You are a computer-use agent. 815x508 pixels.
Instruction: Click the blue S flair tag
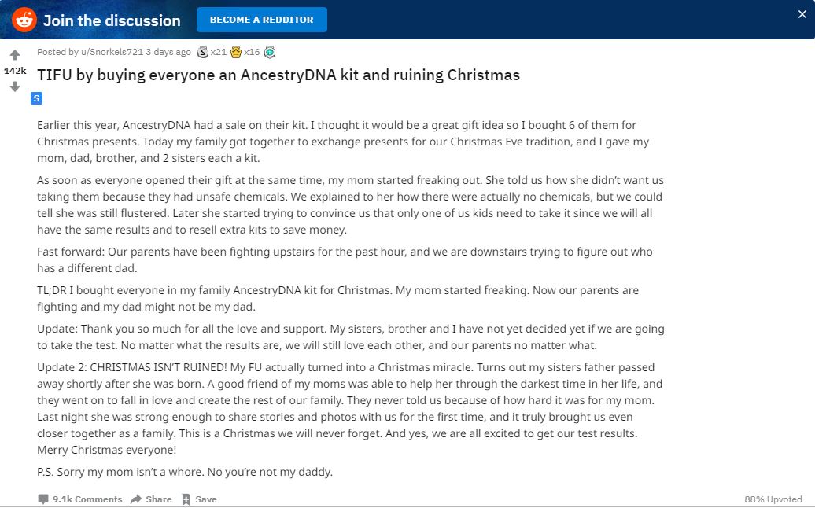[36, 98]
